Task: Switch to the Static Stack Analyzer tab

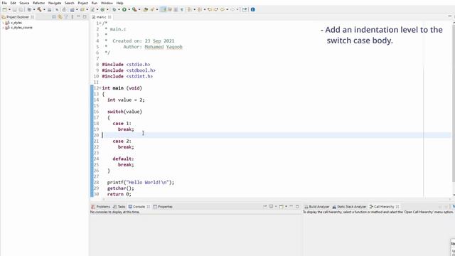Action: (349, 207)
